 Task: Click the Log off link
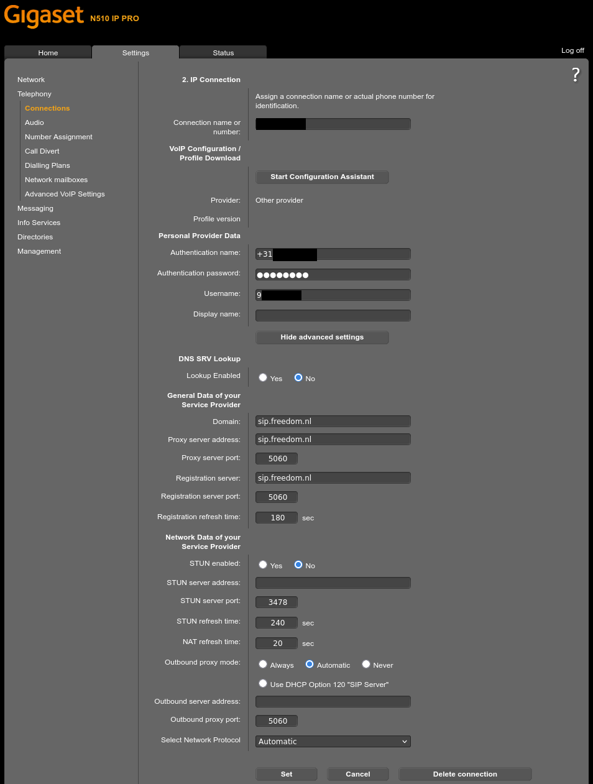click(572, 50)
